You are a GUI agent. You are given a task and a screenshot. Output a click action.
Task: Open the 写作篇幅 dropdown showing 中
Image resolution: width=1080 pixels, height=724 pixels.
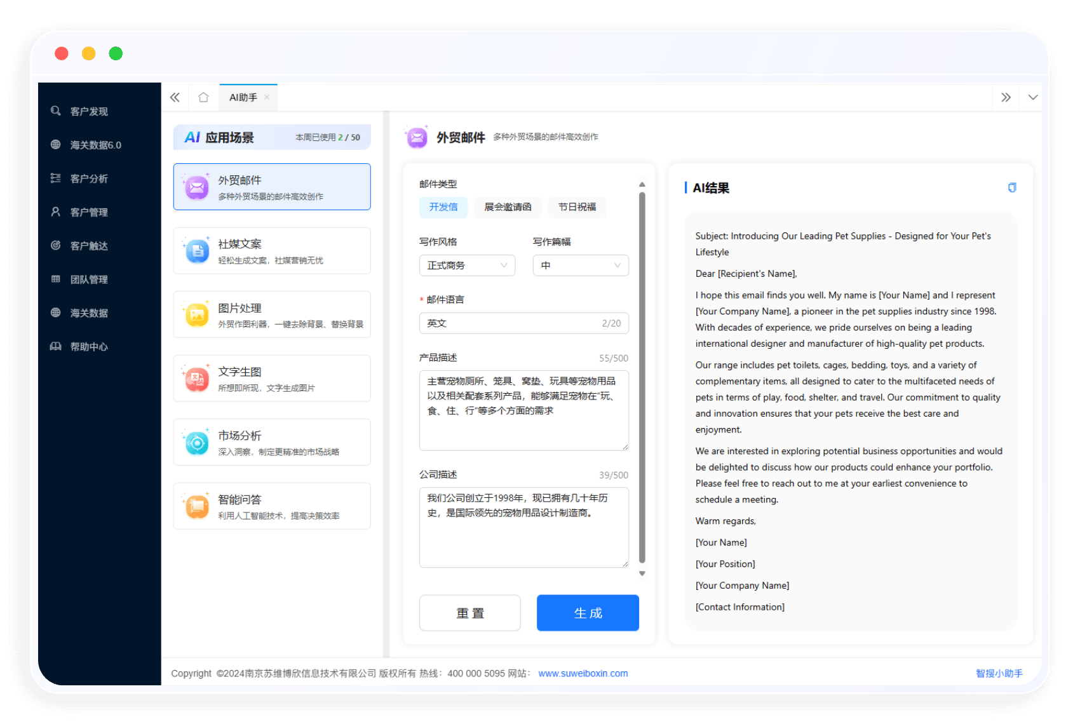[581, 265]
